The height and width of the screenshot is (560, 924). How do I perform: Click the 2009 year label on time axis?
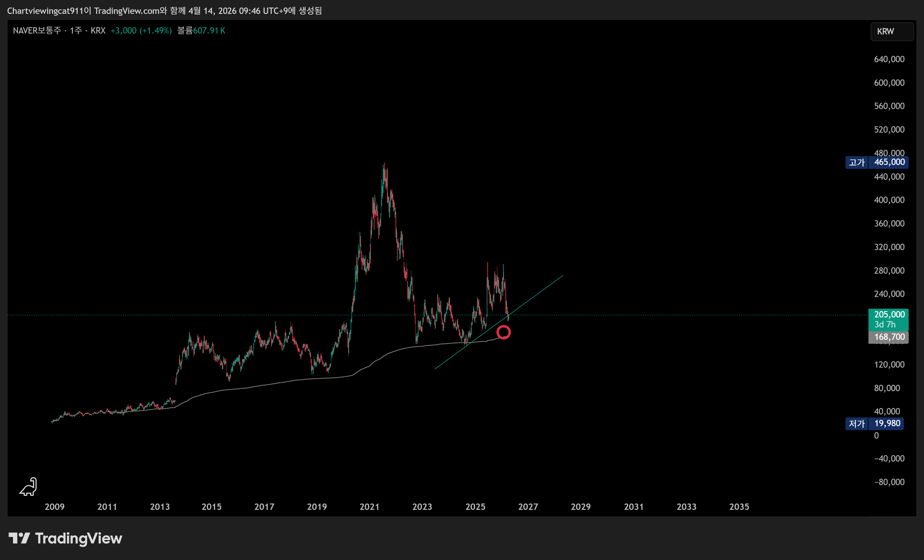pyautogui.click(x=54, y=507)
